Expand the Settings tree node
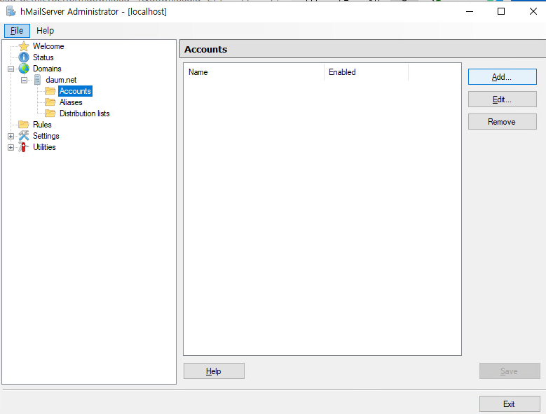Screen dimensions: 546x414 11,136
